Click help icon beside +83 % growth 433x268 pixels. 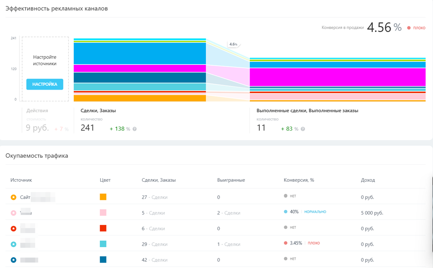click(x=303, y=129)
